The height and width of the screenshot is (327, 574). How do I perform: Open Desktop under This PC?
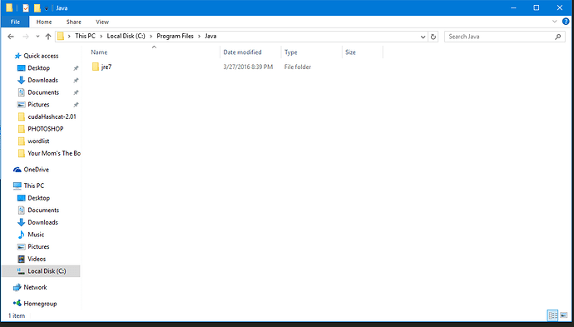click(x=38, y=198)
